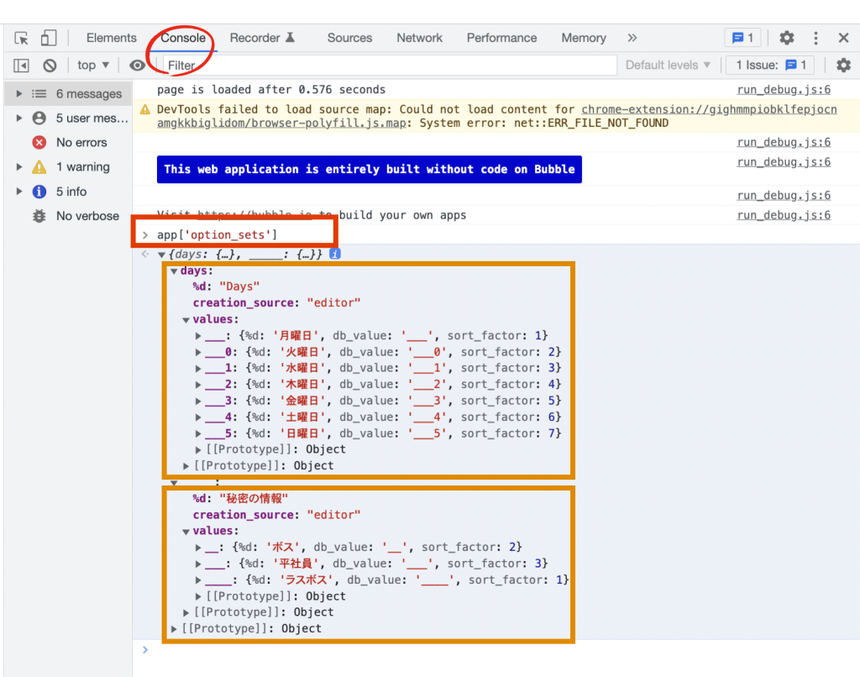Close DevTools with the X icon
Viewport: 860px width, 677px height.
[x=843, y=38]
